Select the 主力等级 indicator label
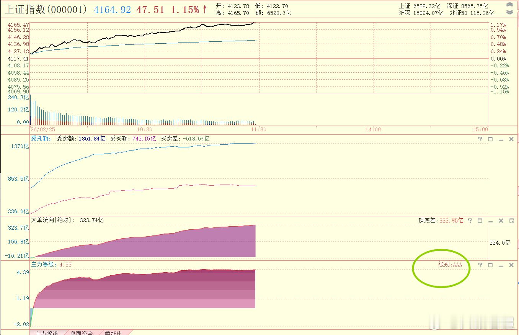The image size is (519, 335). 44,265
